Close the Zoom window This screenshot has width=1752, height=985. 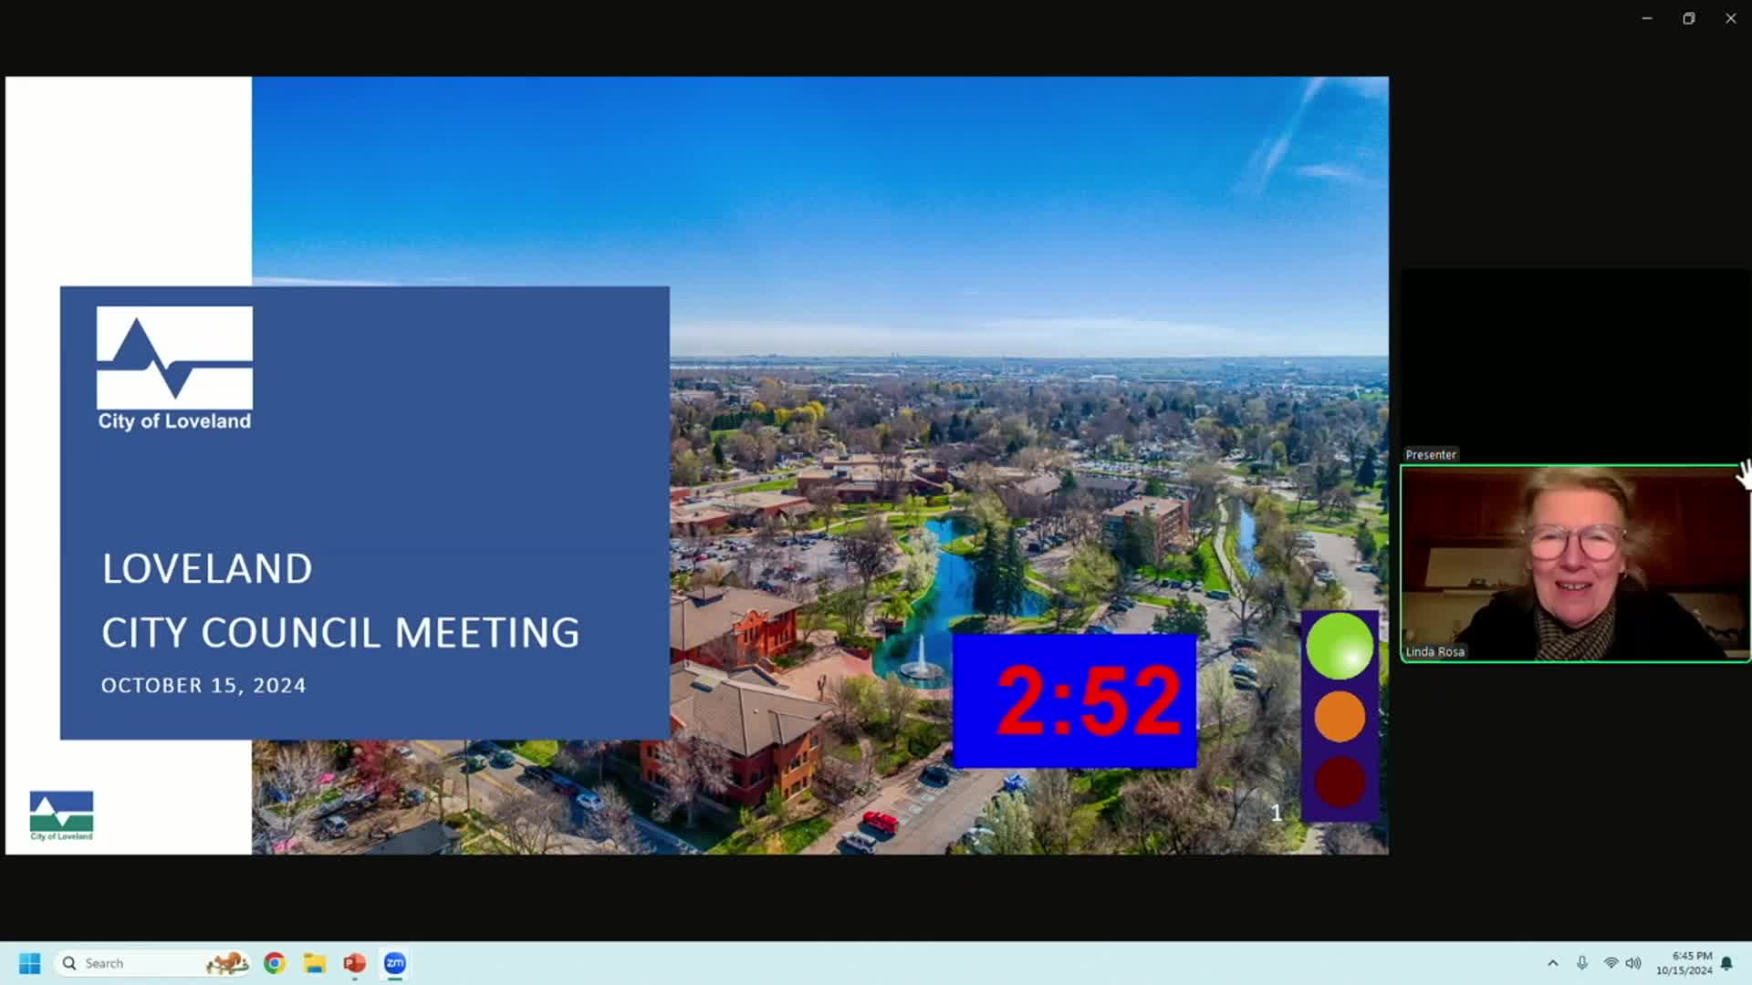(1731, 18)
